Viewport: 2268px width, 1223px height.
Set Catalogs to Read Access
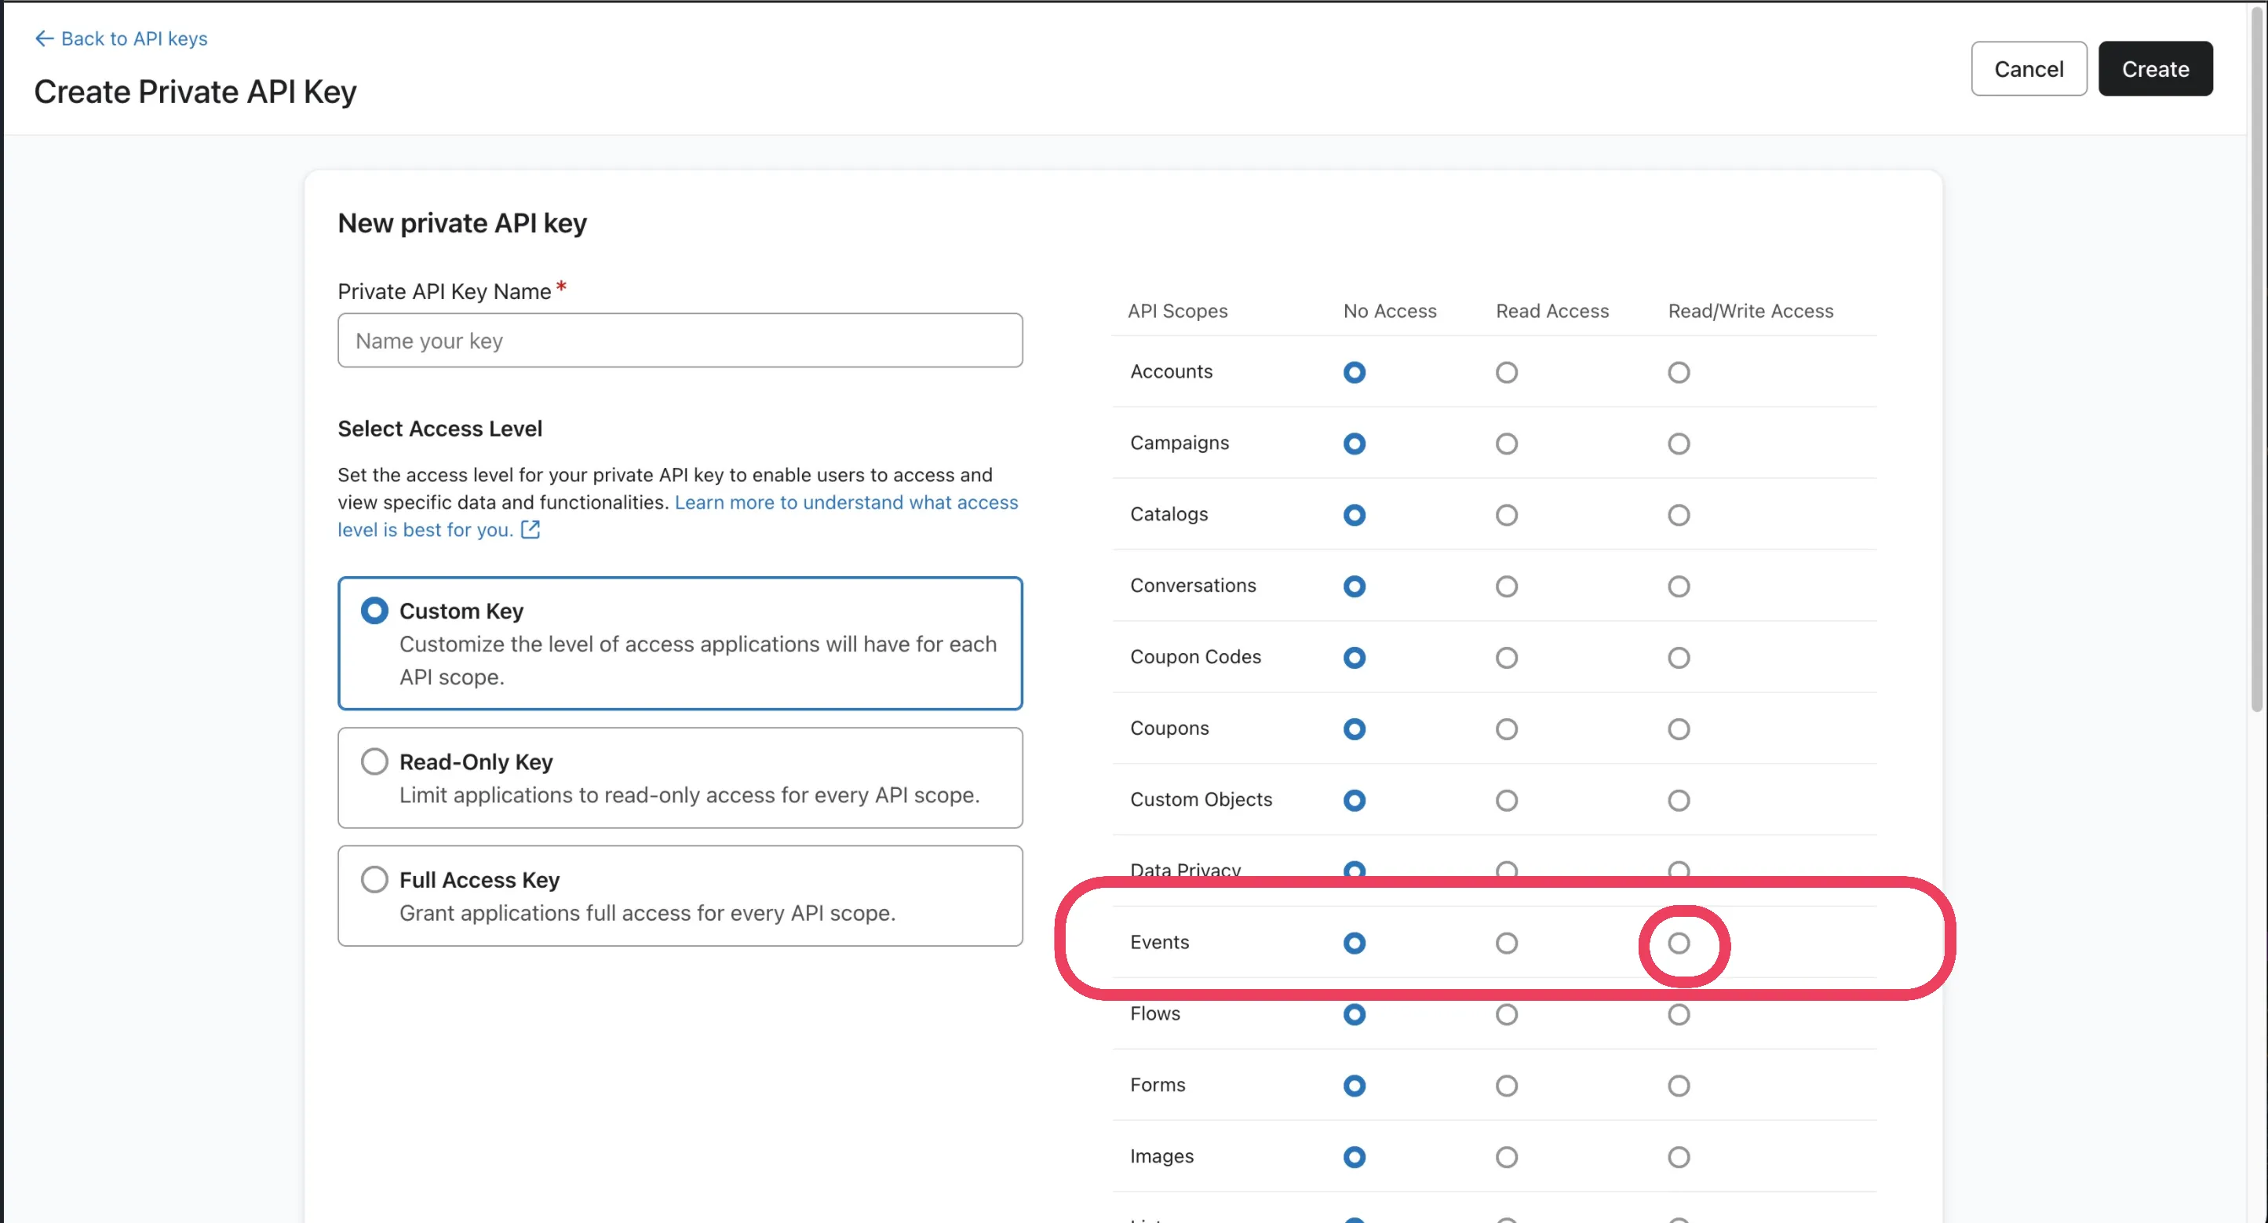coord(1507,515)
